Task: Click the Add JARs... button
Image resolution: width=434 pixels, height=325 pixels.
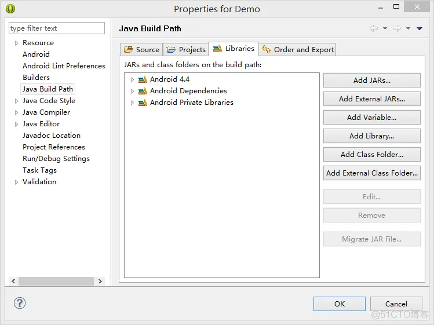Action: [372, 81]
